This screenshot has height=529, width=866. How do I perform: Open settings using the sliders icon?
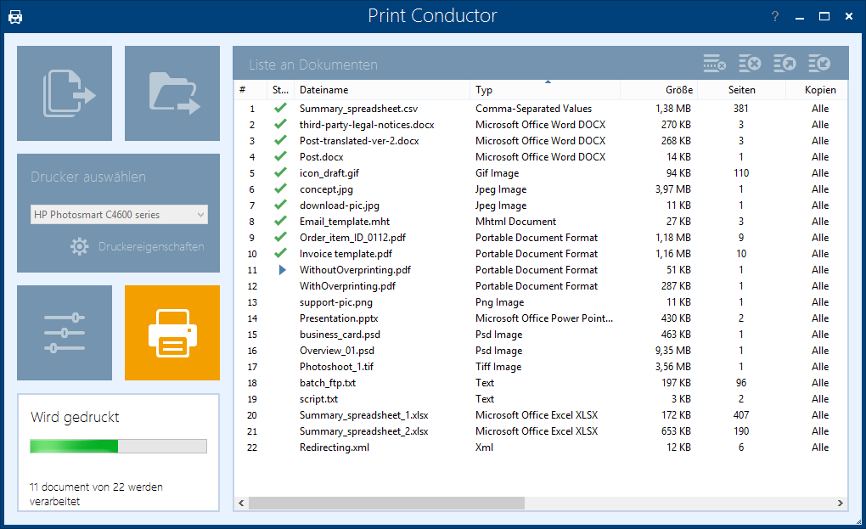pos(64,332)
